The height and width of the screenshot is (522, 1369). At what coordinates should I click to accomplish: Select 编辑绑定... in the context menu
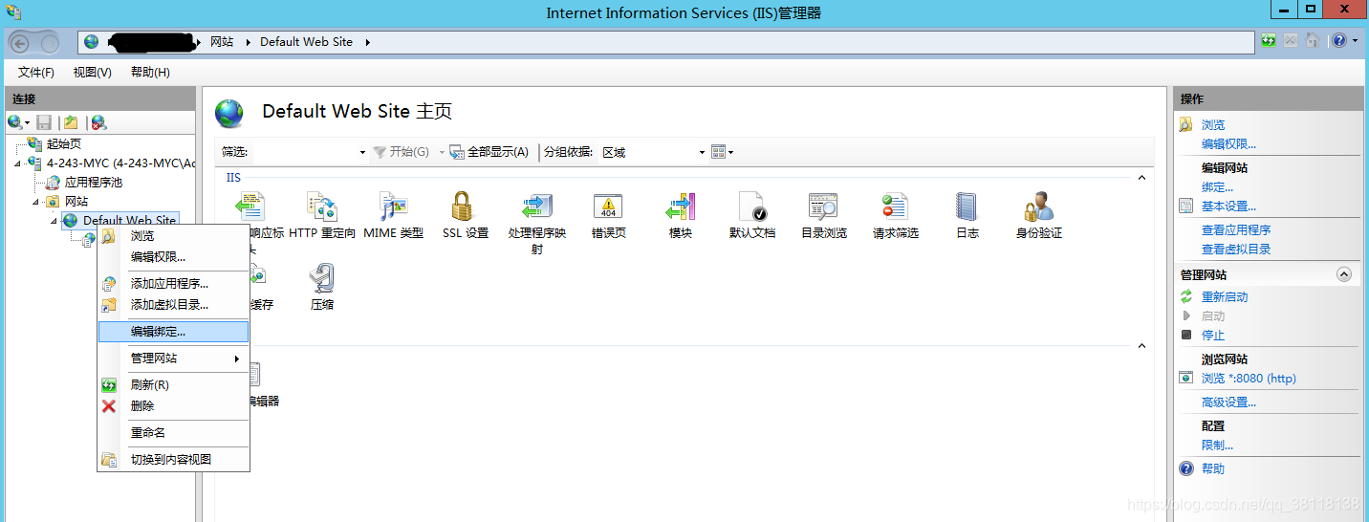point(173,332)
